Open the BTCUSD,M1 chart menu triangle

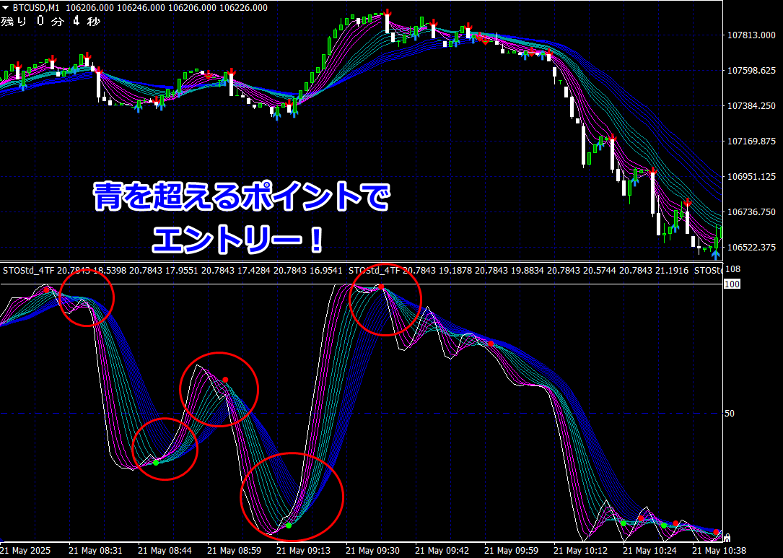click(5, 8)
